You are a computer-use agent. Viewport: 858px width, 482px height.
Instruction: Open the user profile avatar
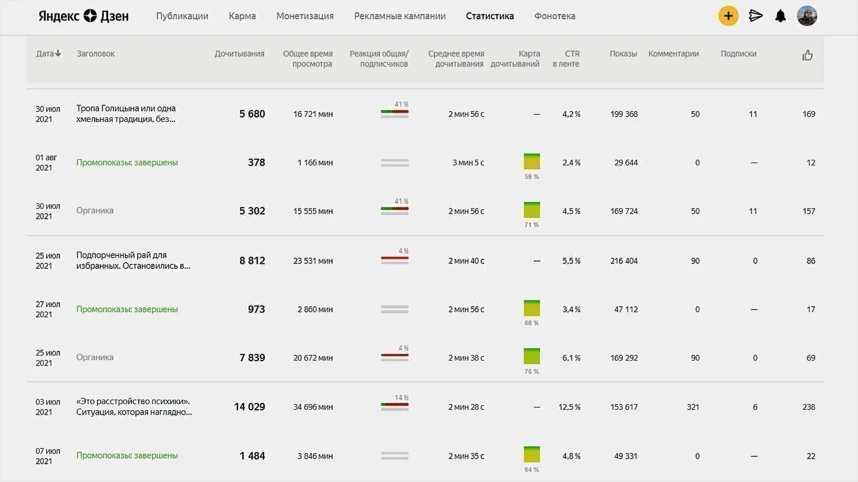tap(807, 16)
